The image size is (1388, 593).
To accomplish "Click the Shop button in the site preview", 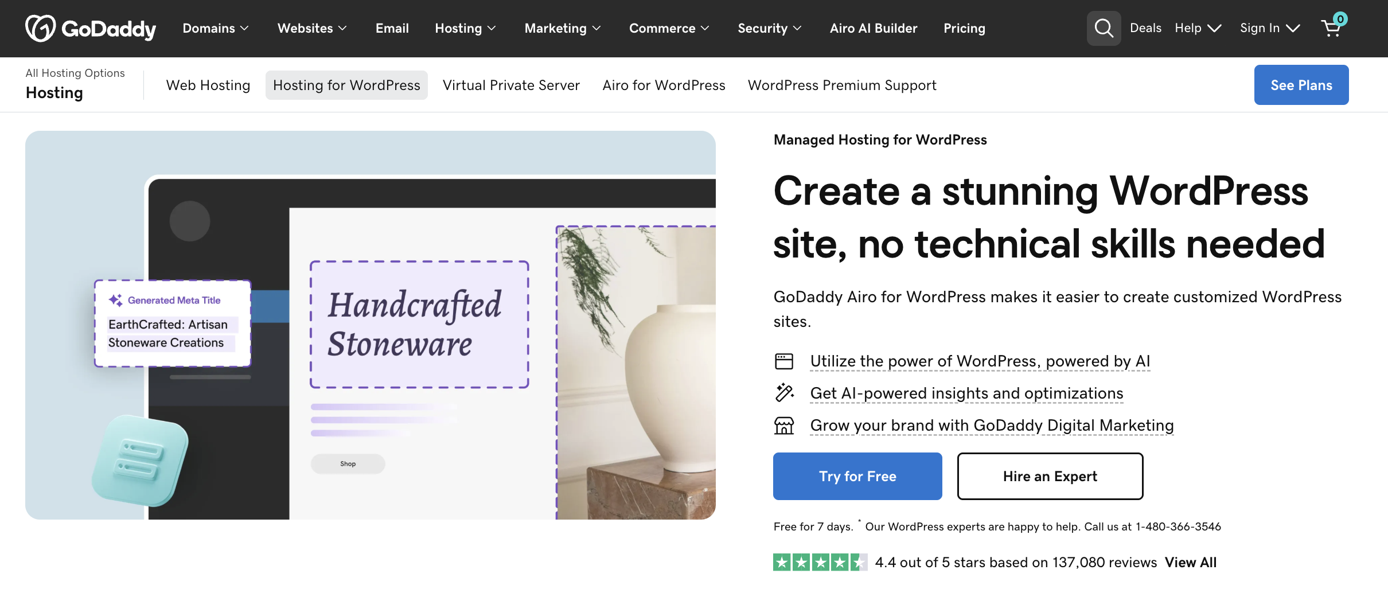I will click(x=348, y=463).
